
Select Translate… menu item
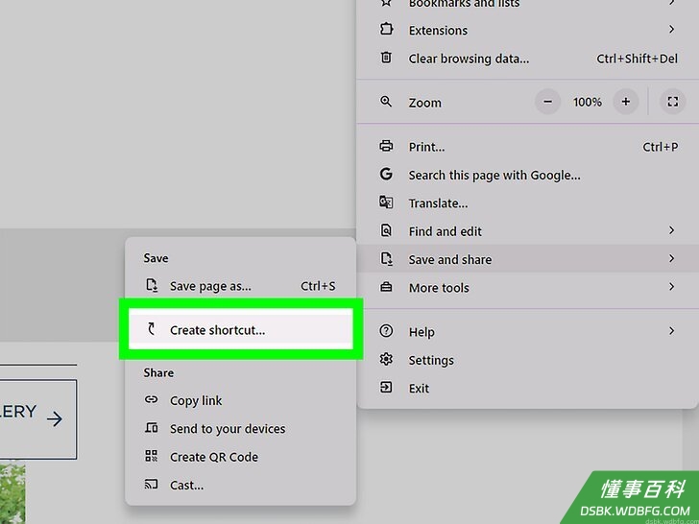(x=527, y=202)
